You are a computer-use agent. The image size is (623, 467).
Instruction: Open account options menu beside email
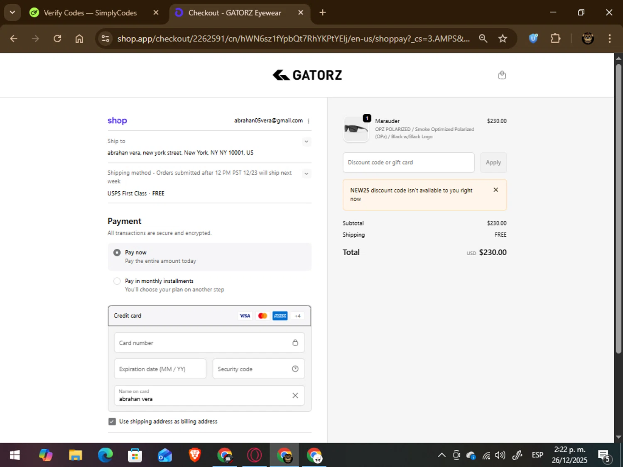pyautogui.click(x=308, y=121)
